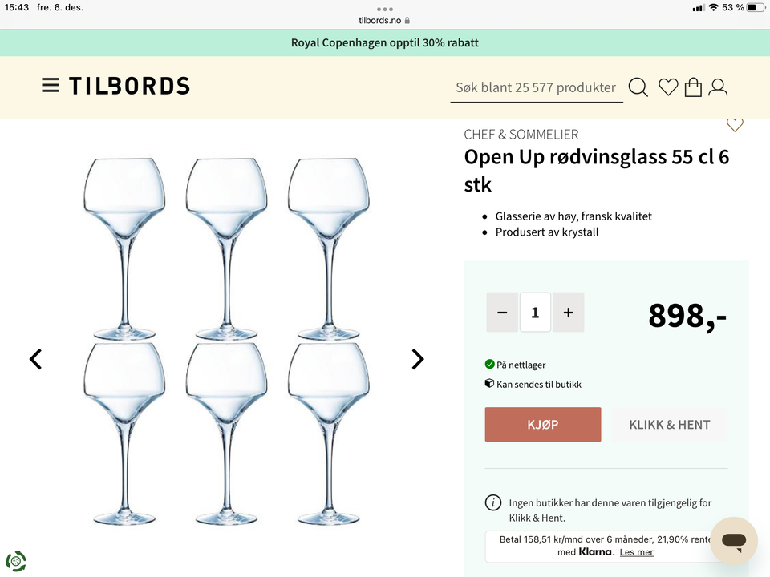Click the Tilbords logo

[129, 86]
